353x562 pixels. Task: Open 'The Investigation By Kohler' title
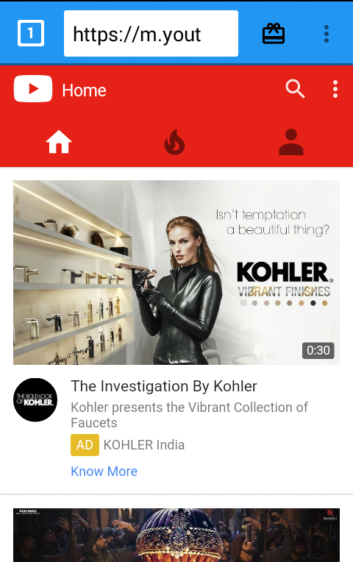point(164,386)
